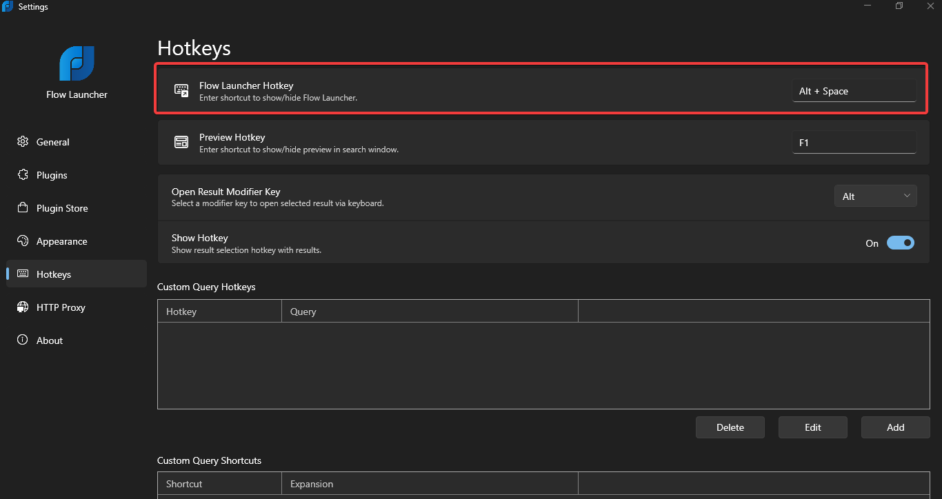This screenshot has height=499, width=942.
Task: Click the 'Show Hotkey' label text
Action: [200, 238]
